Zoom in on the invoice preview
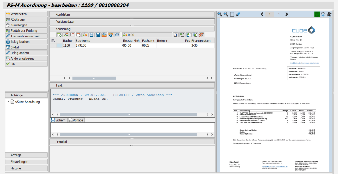This screenshot has height=174, width=338. 220,14
